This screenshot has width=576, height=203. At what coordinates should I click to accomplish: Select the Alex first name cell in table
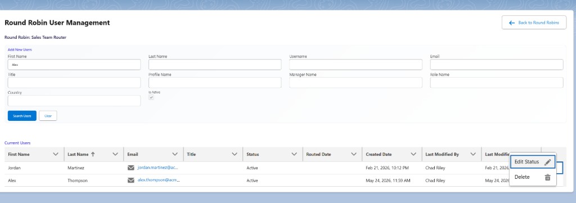coord(12,181)
